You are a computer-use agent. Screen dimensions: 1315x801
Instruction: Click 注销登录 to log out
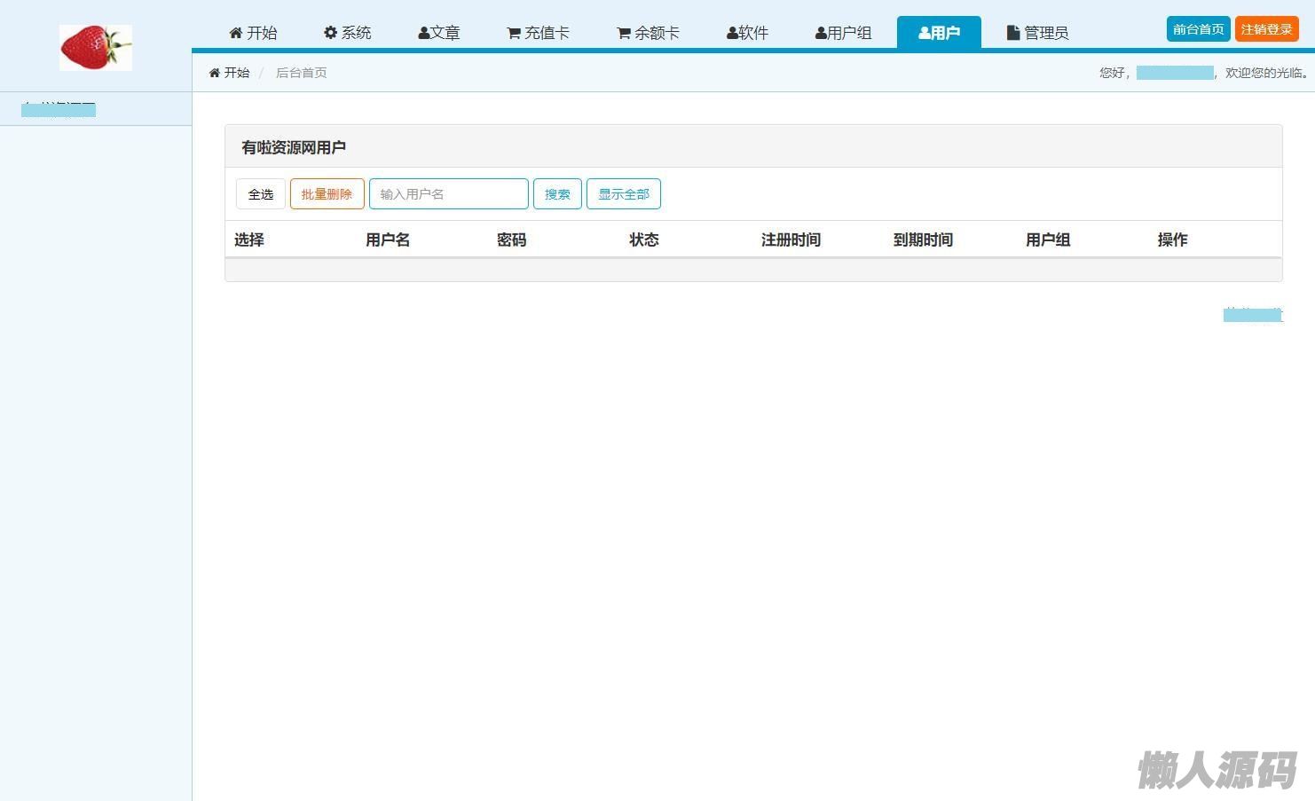(x=1266, y=29)
